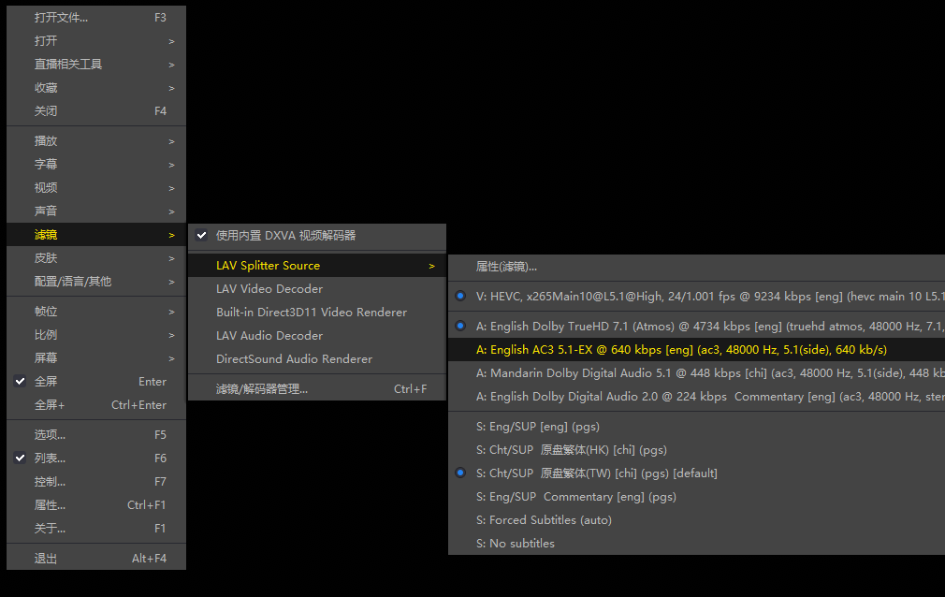Expand the 声音 submenu
Image resolution: width=945 pixels, height=597 pixels.
click(95, 211)
